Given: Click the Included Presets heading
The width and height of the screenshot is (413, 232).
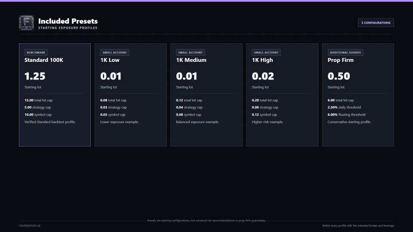Looking at the screenshot, I should pyautogui.click(x=68, y=21).
